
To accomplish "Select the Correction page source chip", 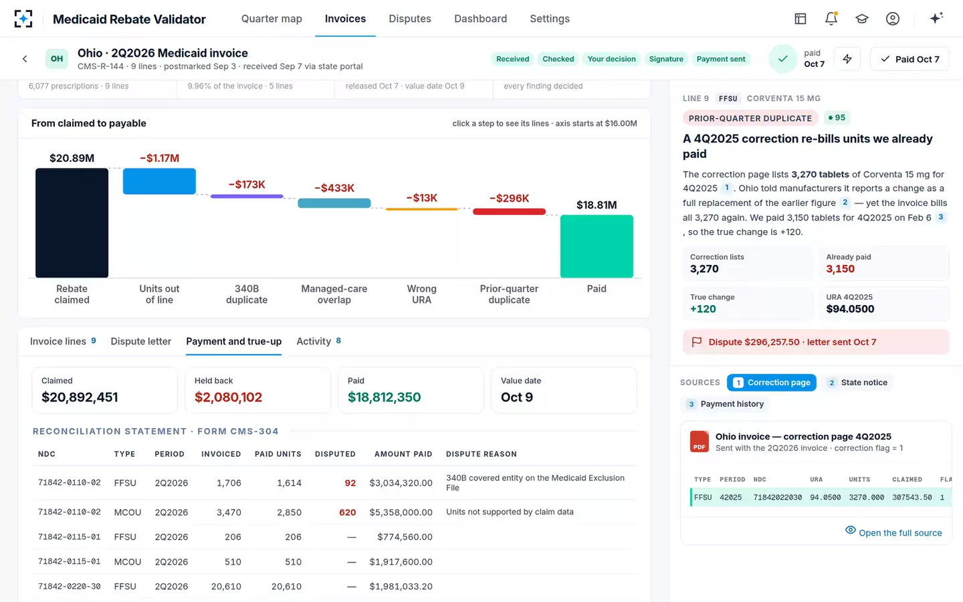I will 772,383.
